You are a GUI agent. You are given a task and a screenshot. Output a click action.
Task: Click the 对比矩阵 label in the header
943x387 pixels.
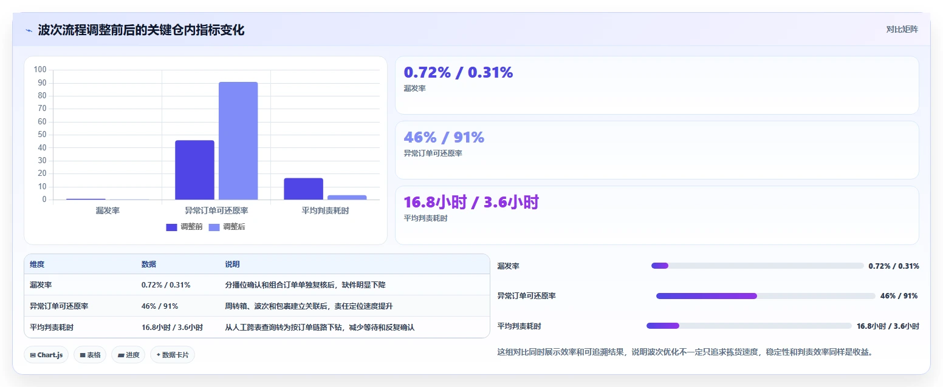[902, 29]
